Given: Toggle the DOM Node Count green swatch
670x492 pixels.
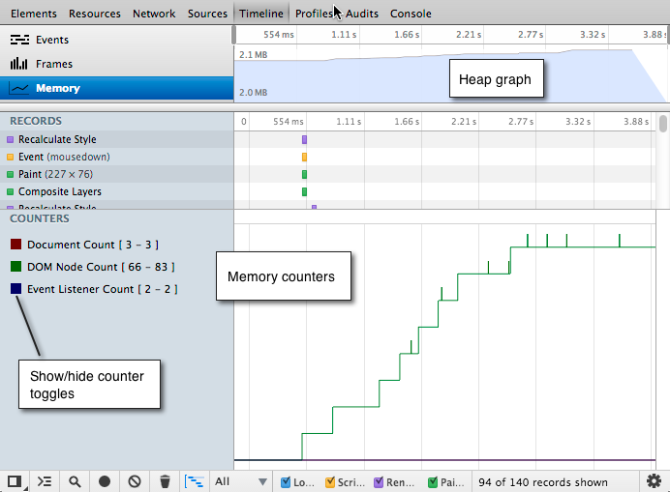Looking at the screenshot, I should tap(15, 267).
